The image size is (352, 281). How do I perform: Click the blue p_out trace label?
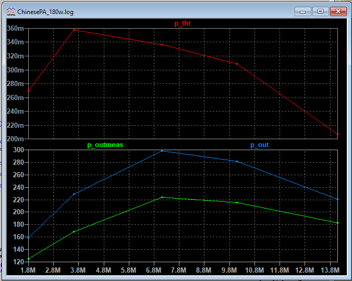coord(259,145)
